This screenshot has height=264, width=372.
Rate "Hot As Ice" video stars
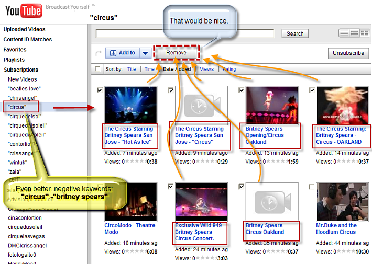[136, 162]
